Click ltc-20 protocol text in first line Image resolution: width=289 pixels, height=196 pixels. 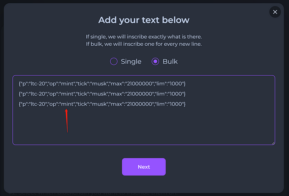pos(38,84)
